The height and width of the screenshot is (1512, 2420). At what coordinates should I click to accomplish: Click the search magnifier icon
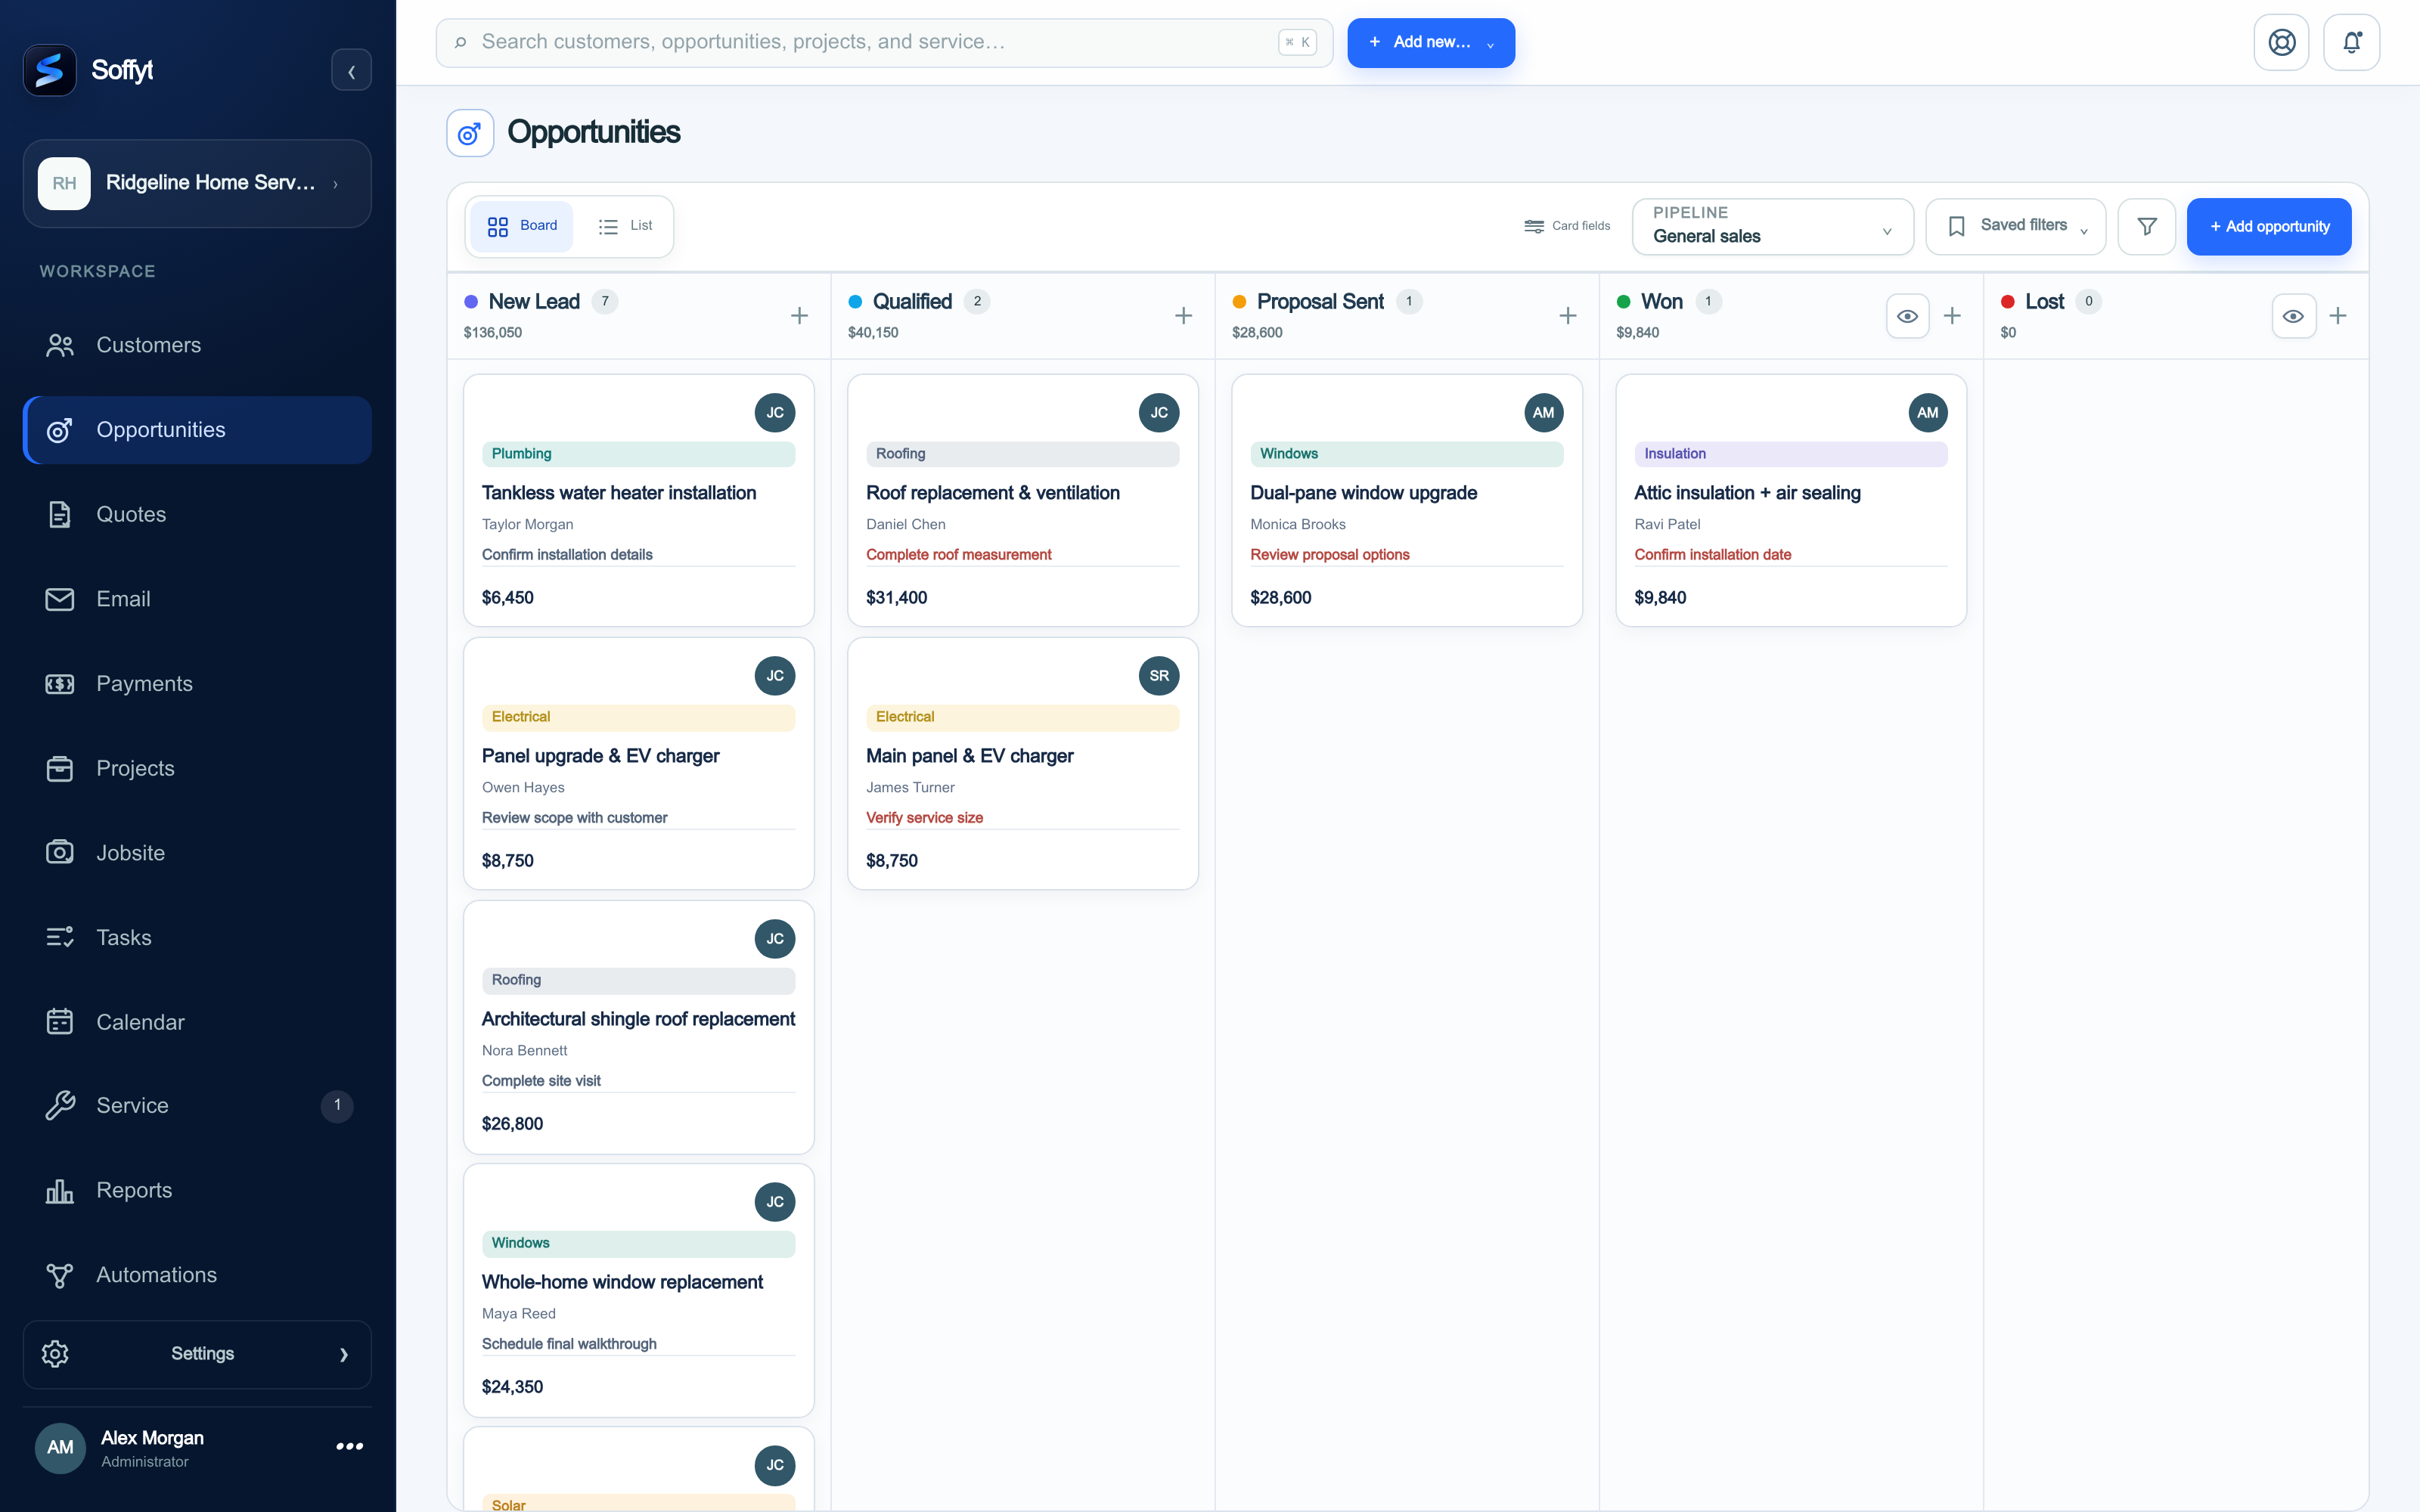point(460,42)
